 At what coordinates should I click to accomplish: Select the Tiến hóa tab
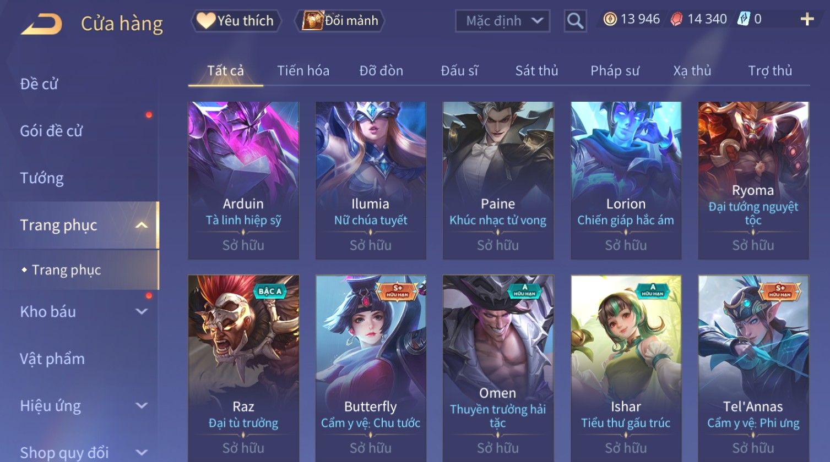[303, 70]
